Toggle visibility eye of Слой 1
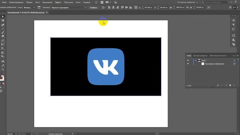This screenshot has height=135, width=240. [188, 60]
